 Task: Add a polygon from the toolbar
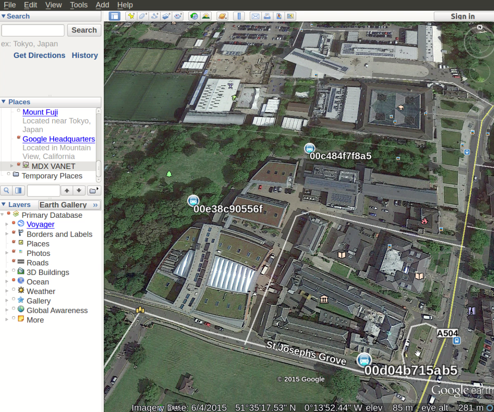[143, 16]
